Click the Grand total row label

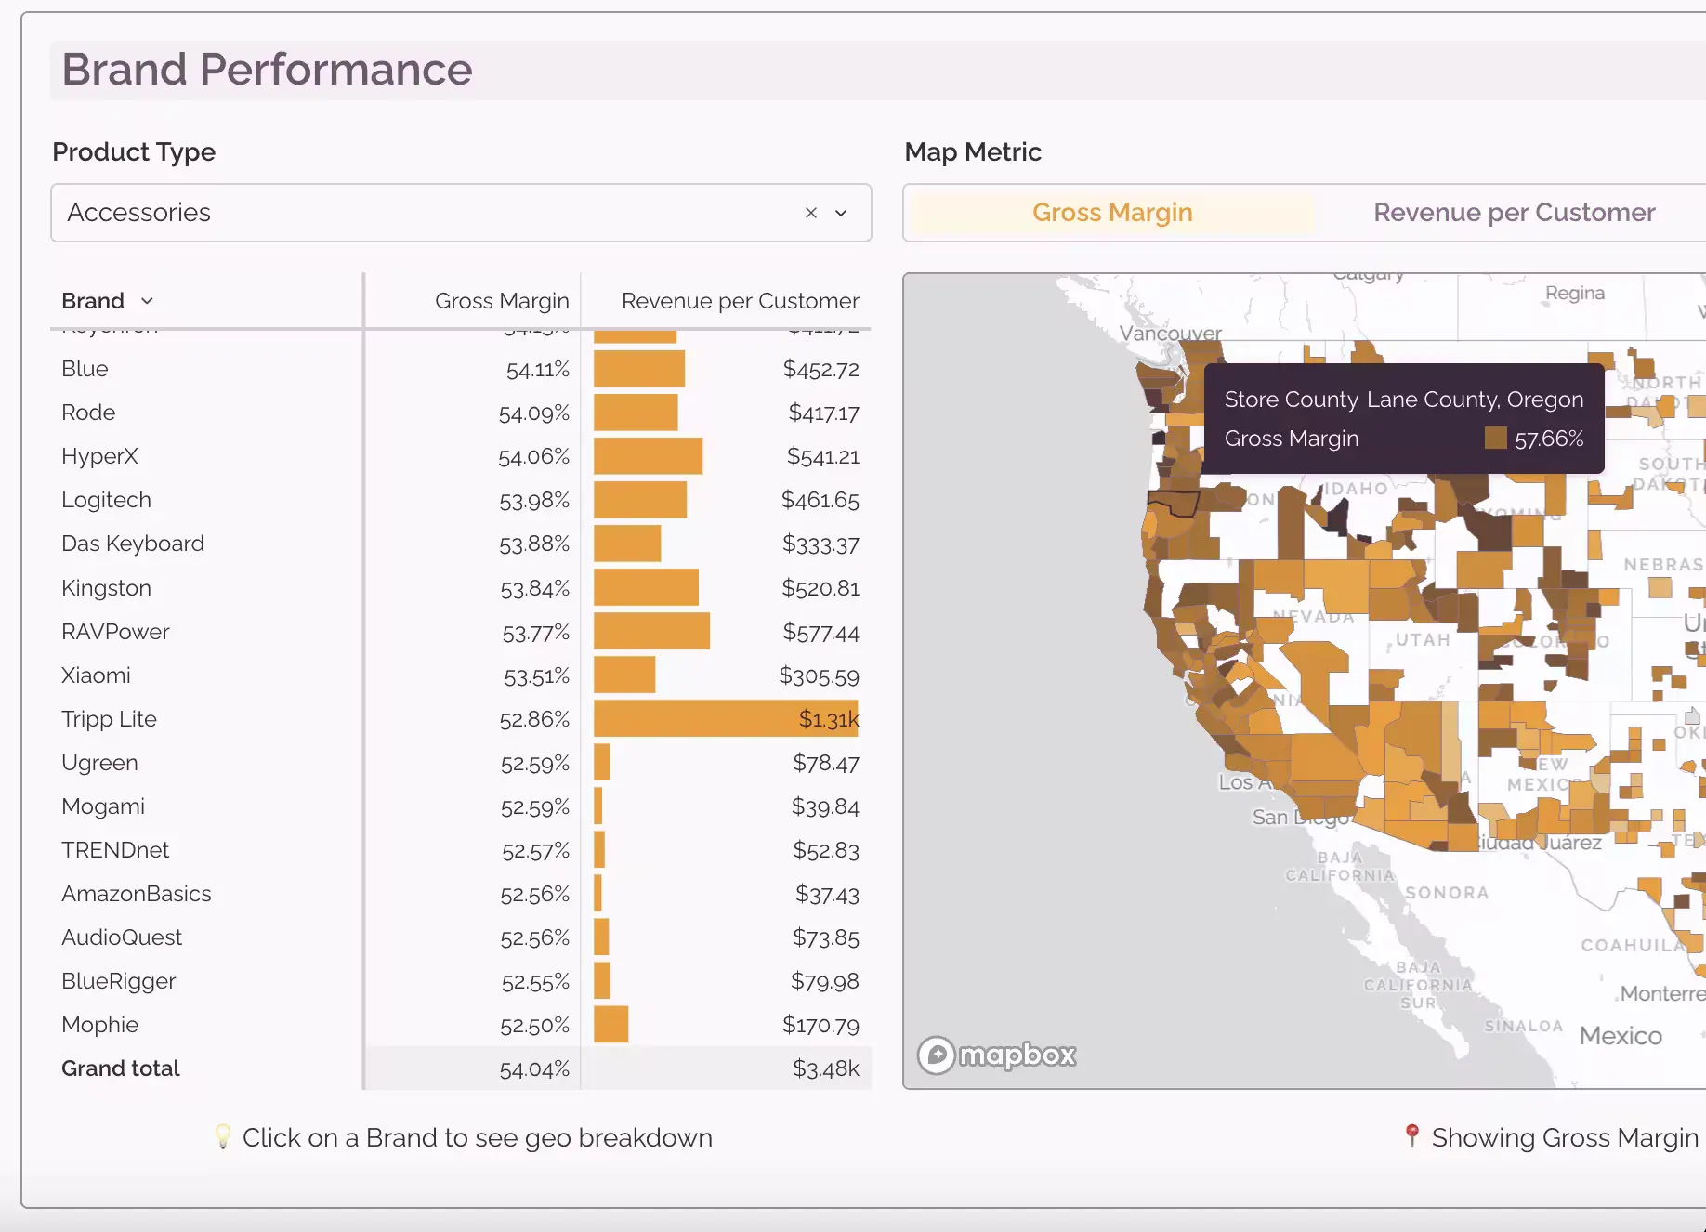pyautogui.click(x=121, y=1068)
